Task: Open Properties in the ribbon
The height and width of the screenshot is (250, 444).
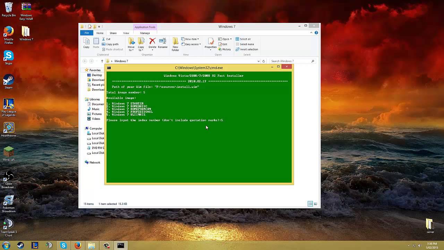Action: coord(211,43)
